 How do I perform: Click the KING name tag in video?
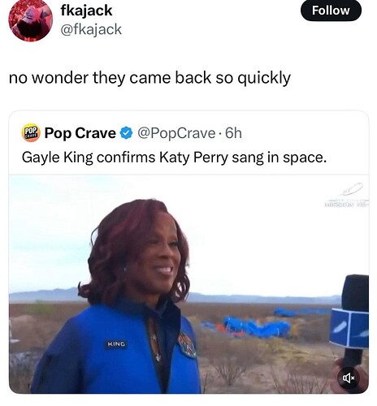coord(116,344)
